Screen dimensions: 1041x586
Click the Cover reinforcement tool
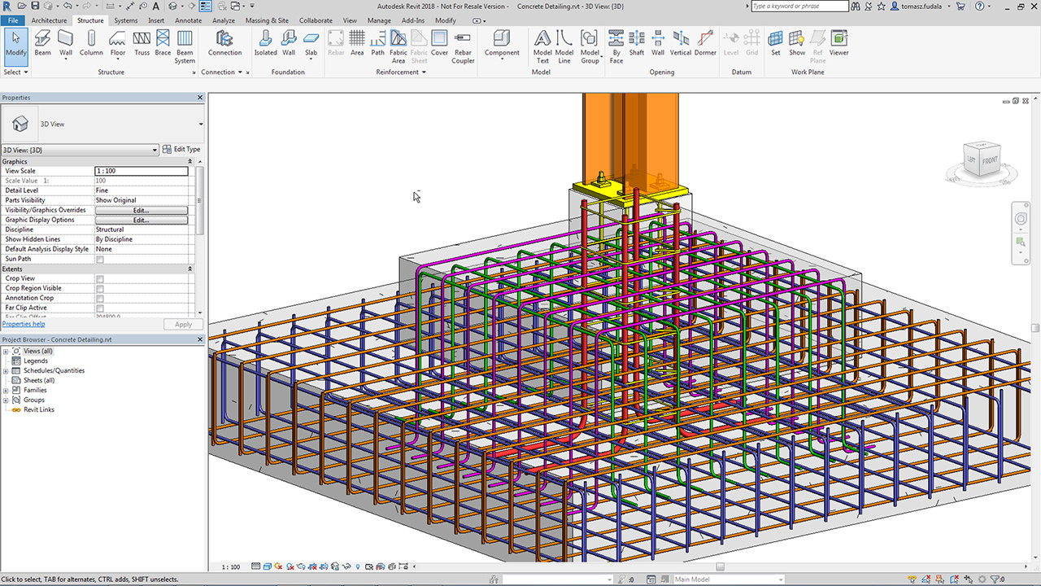point(439,44)
